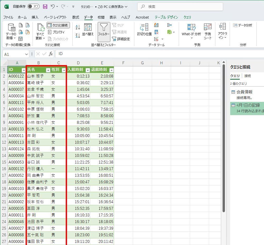The height and width of the screenshot is (245, 264).
Task: Click the Select All corner triangle
Action: tap(5, 63)
